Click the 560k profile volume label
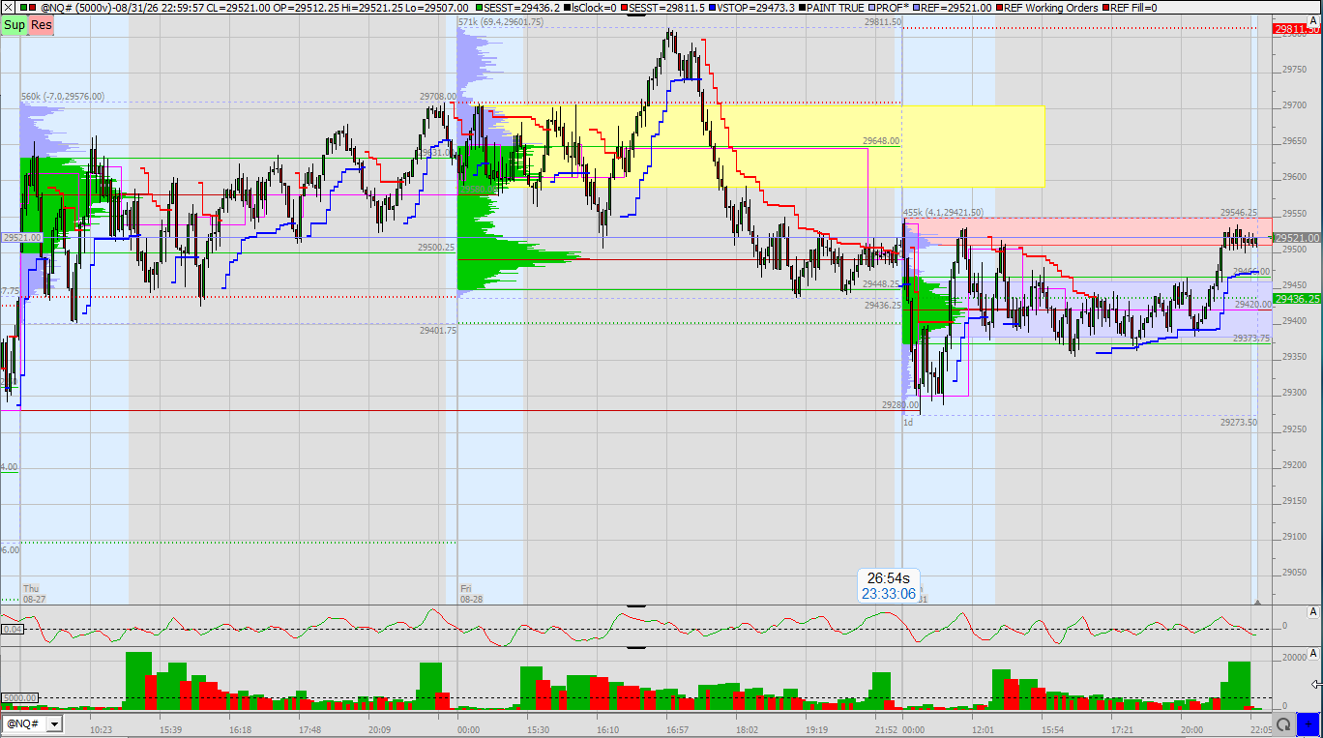Viewport: 1323px width, 738px height. [x=63, y=97]
